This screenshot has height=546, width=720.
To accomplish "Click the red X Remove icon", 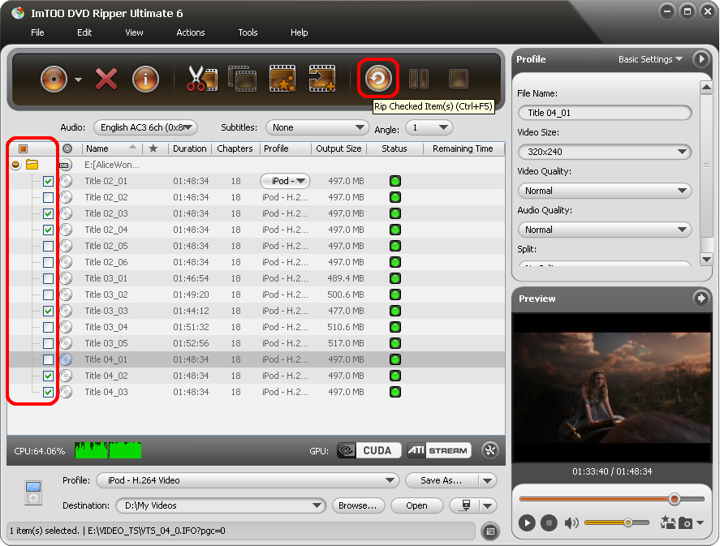I will pos(106,79).
